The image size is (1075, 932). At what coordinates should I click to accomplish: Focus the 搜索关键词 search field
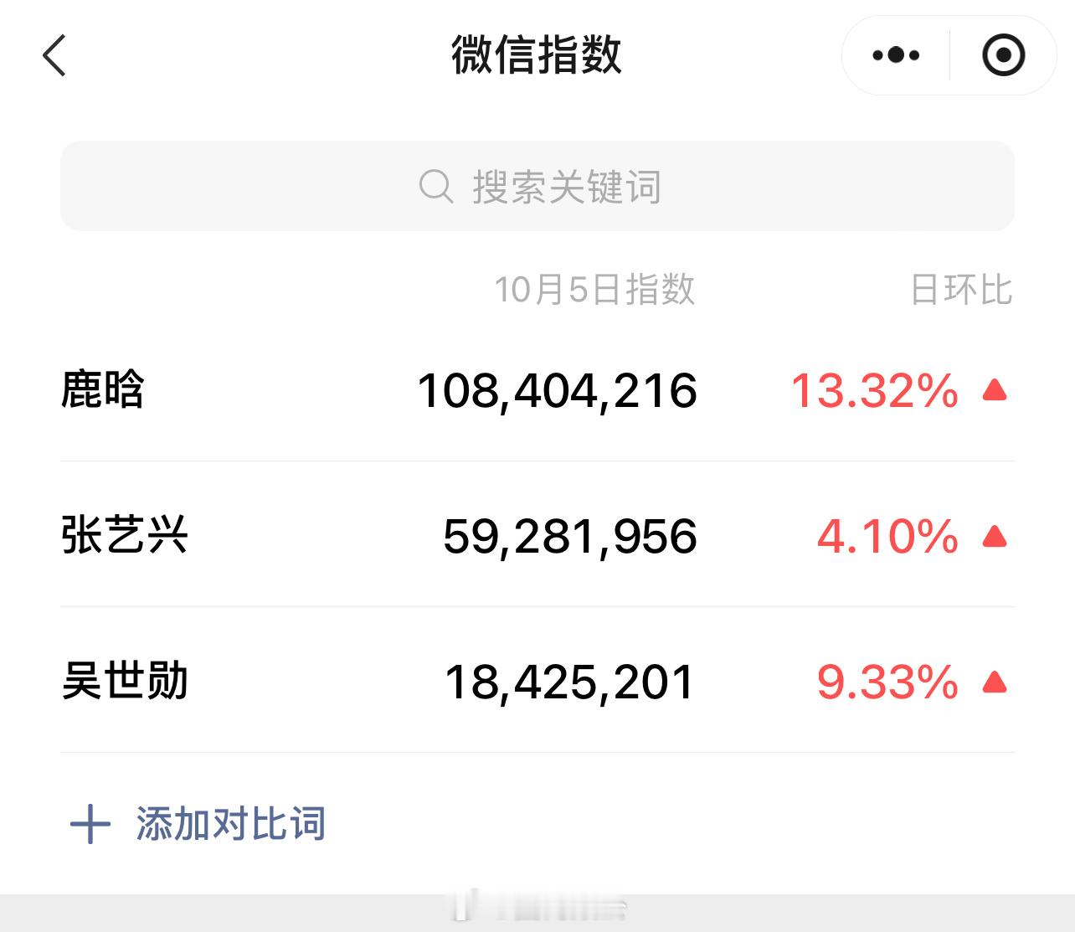pyautogui.click(x=566, y=186)
